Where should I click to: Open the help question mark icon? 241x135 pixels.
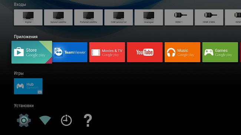click(x=88, y=120)
